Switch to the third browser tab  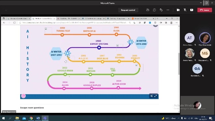[68, 18]
